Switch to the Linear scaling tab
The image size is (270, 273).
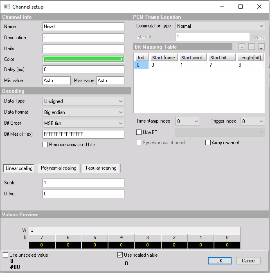(x=19, y=168)
